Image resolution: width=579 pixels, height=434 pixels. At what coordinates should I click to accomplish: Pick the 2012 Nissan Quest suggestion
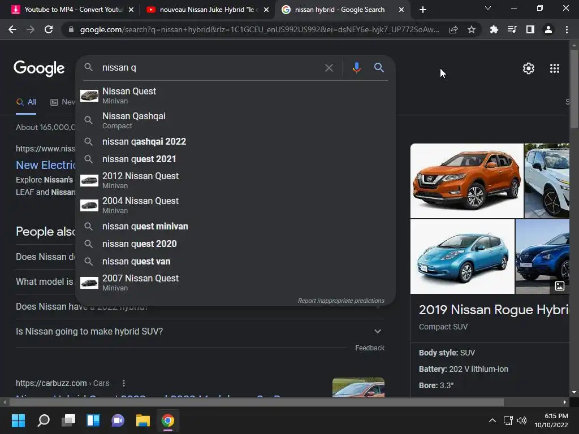point(235,180)
